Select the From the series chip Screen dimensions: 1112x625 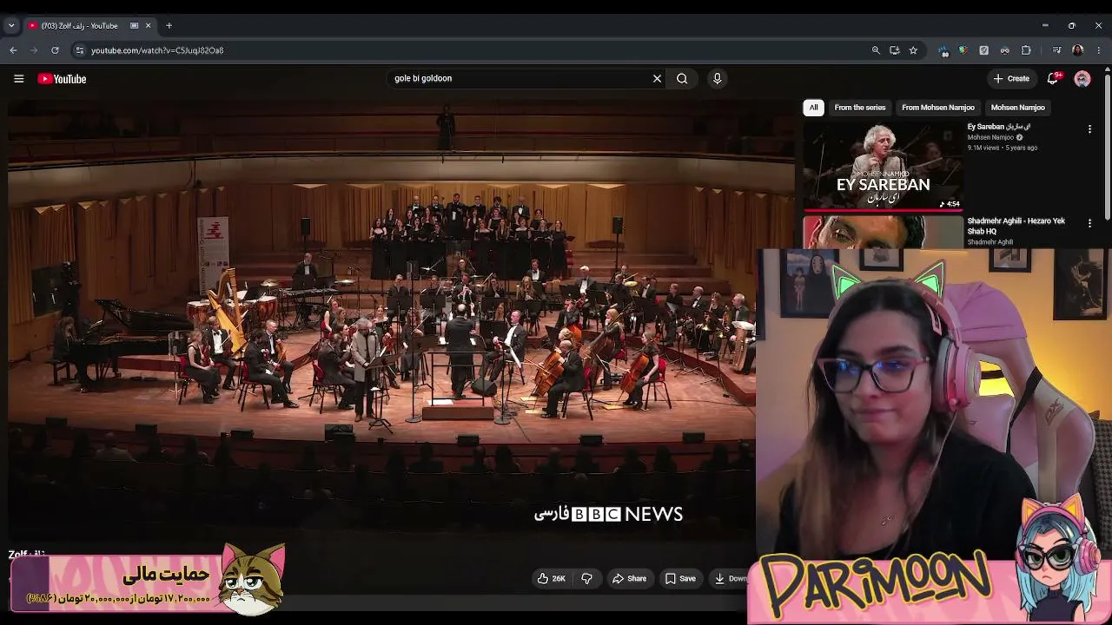pos(860,108)
